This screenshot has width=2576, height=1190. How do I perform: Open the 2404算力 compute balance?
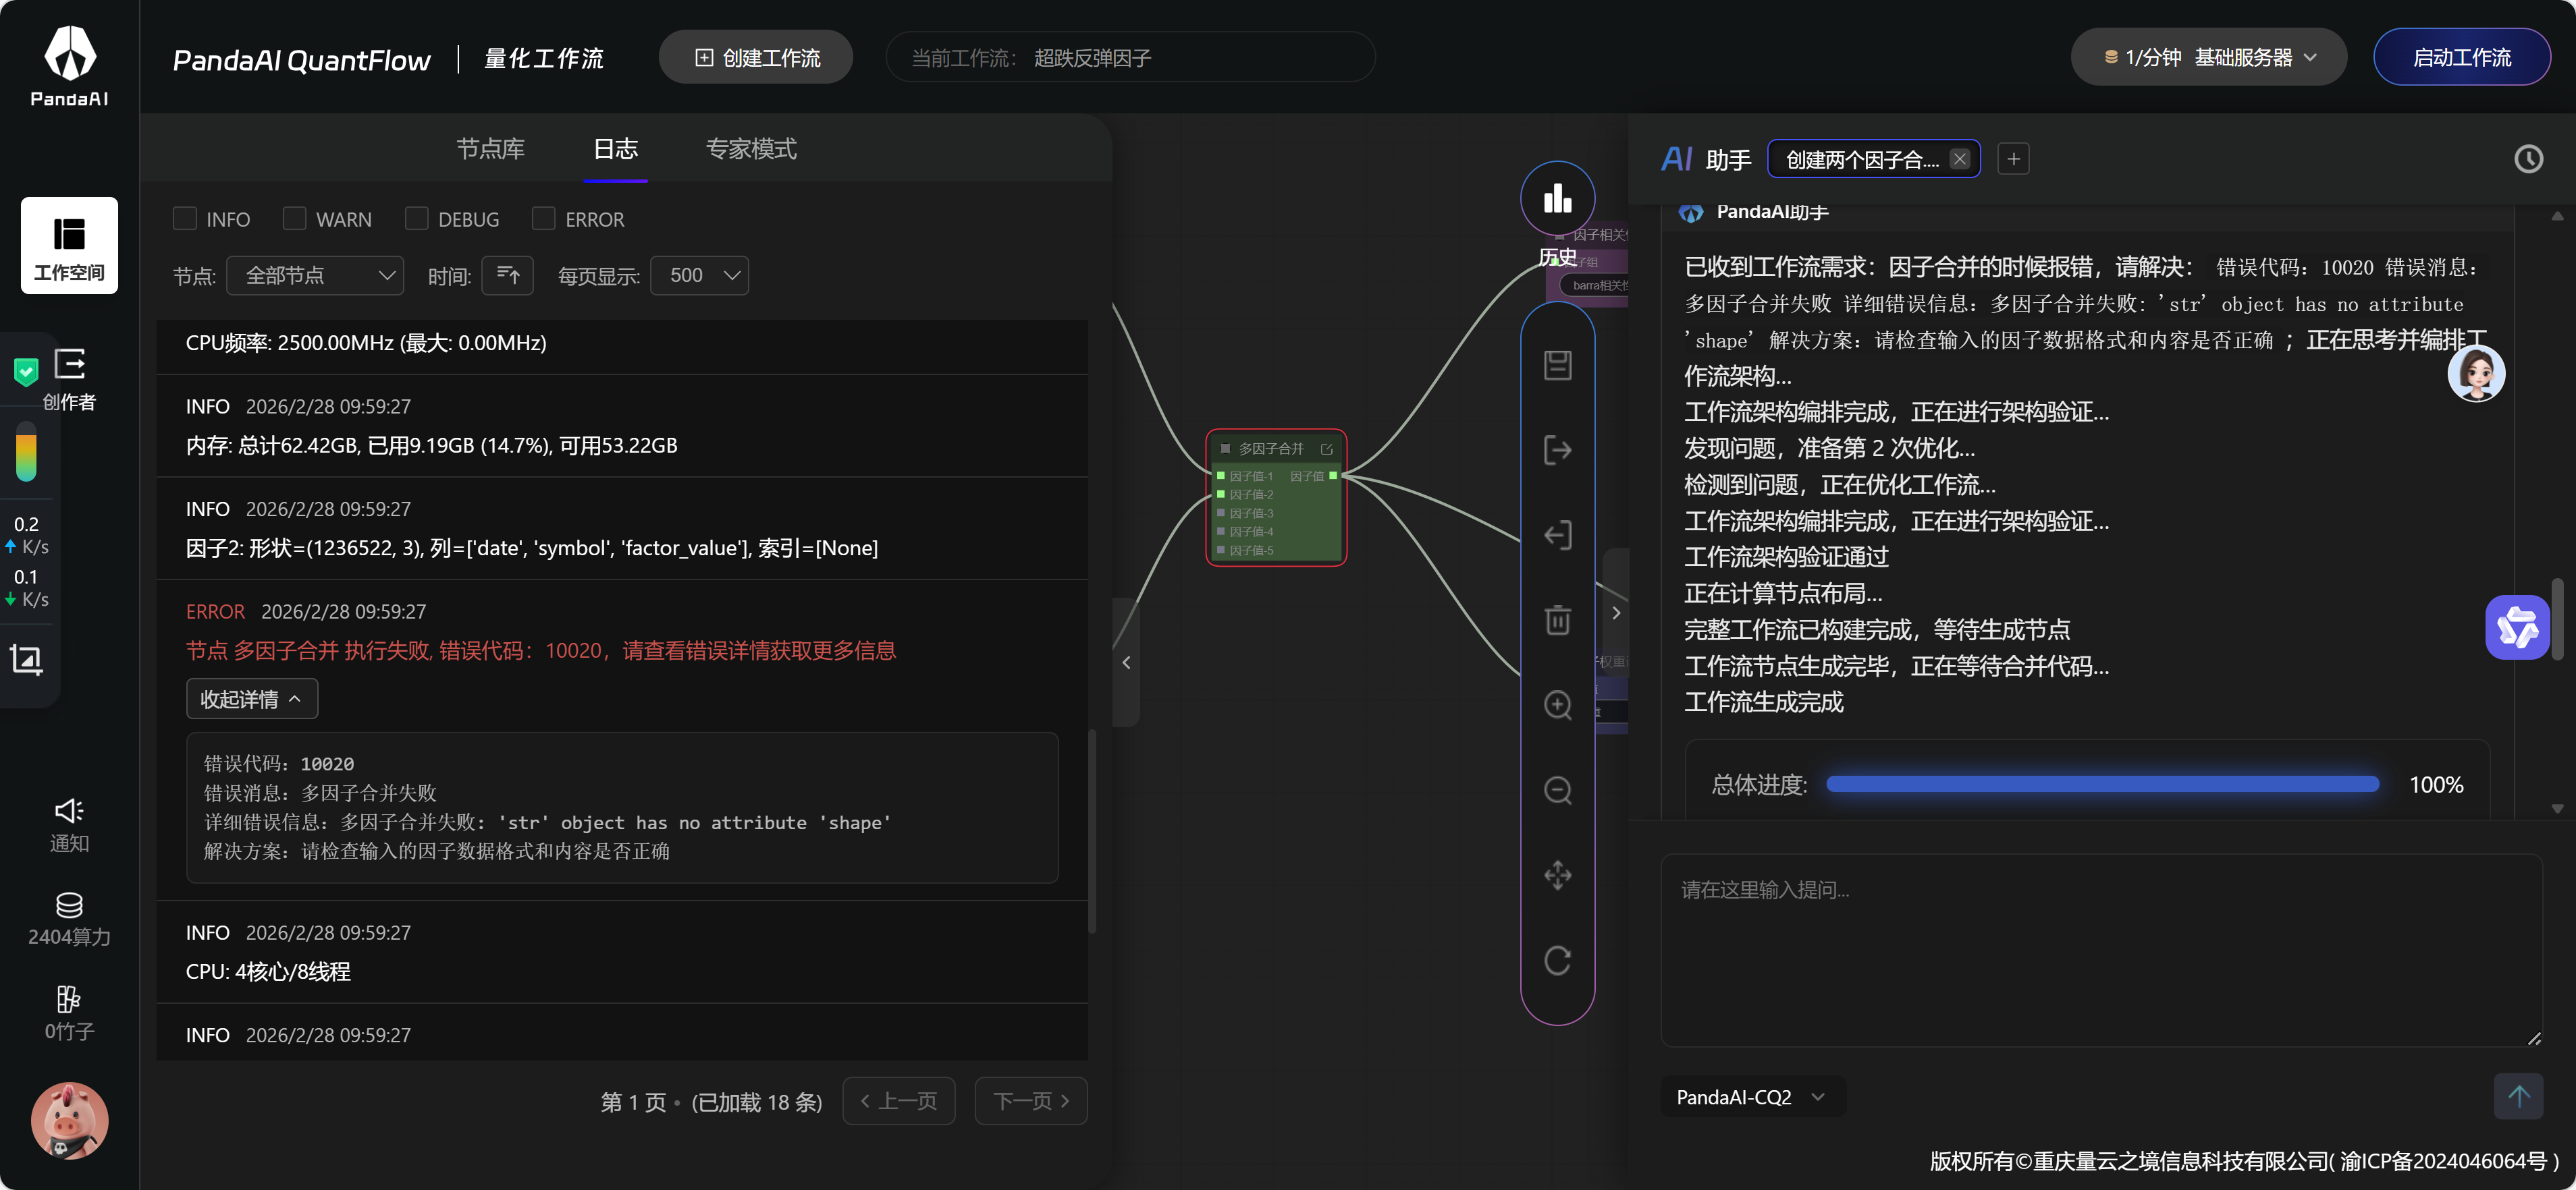[69, 919]
